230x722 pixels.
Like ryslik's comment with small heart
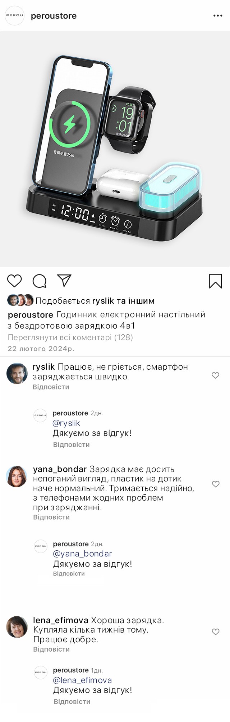point(215,375)
